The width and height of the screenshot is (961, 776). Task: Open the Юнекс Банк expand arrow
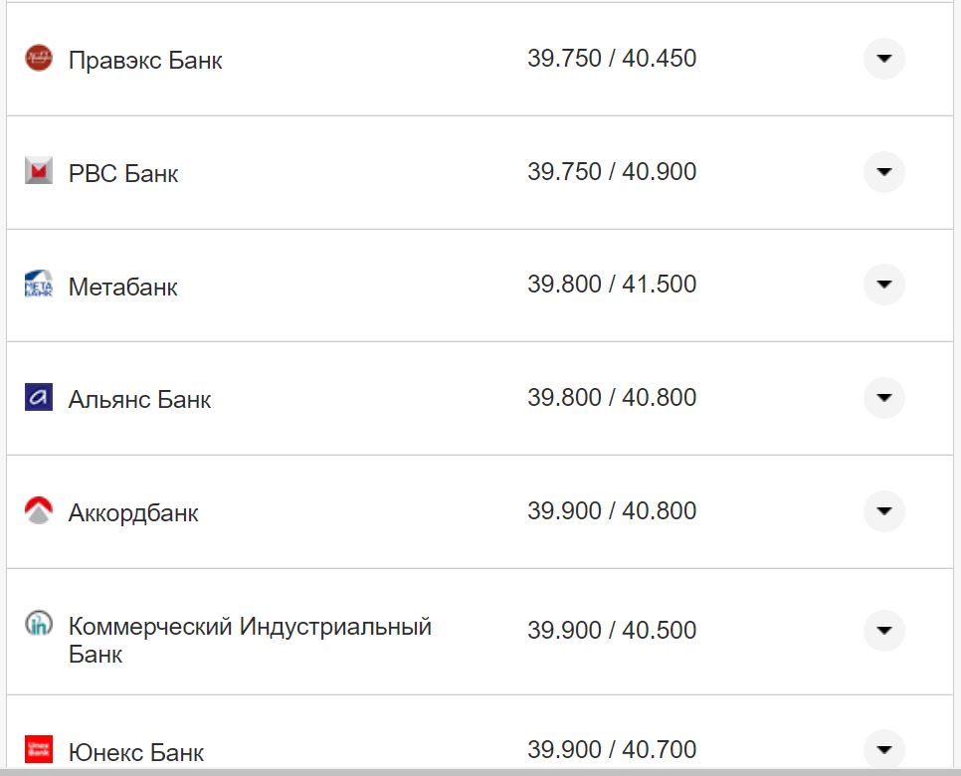[x=883, y=748]
